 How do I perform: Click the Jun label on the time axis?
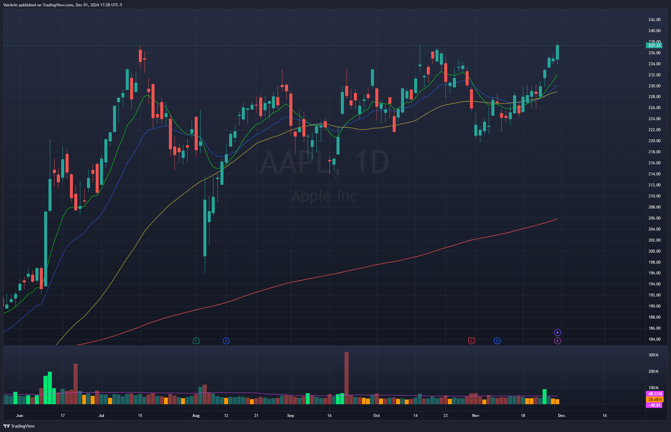tap(20, 416)
